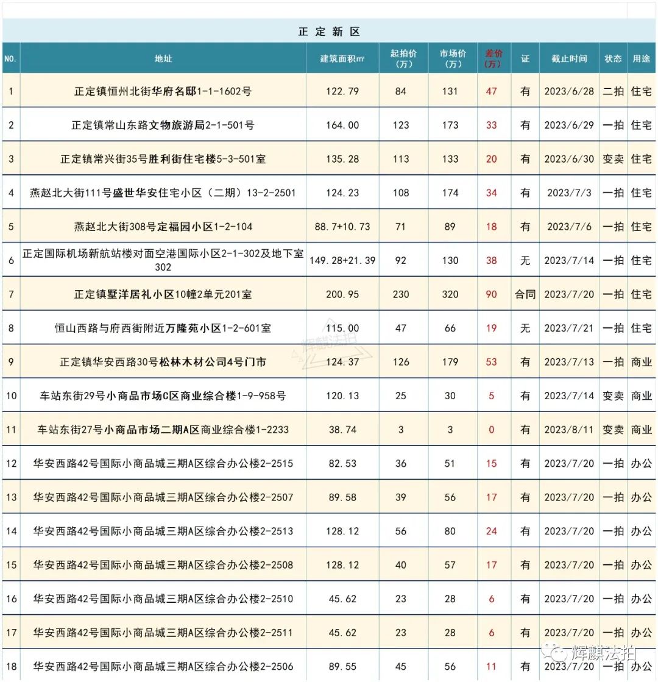The height and width of the screenshot is (682, 658).
Task: Click address 正定镇常兴街35号胜利街住宅楼5-3-501室
Action: [x=163, y=159]
